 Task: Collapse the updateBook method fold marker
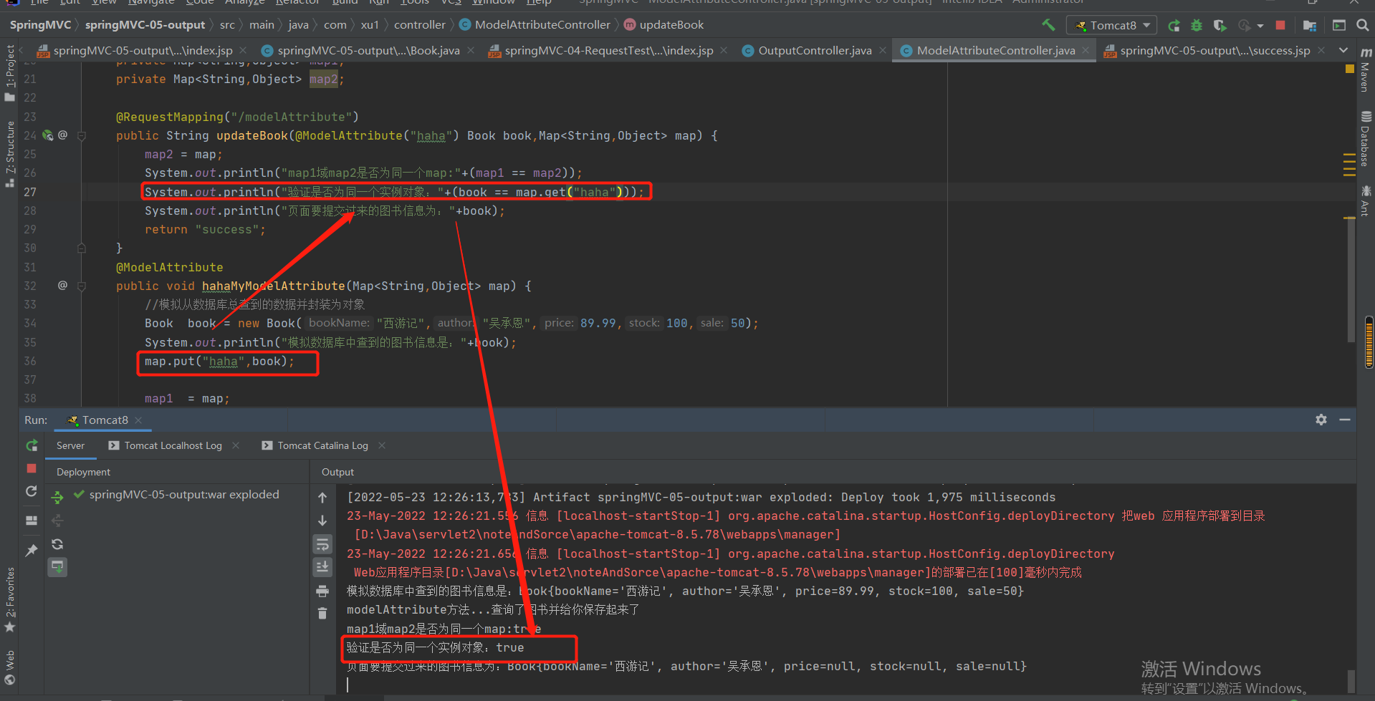tap(82, 135)
